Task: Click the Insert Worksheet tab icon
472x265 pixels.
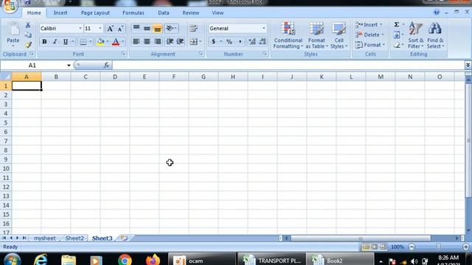Action: click(124, 239)
